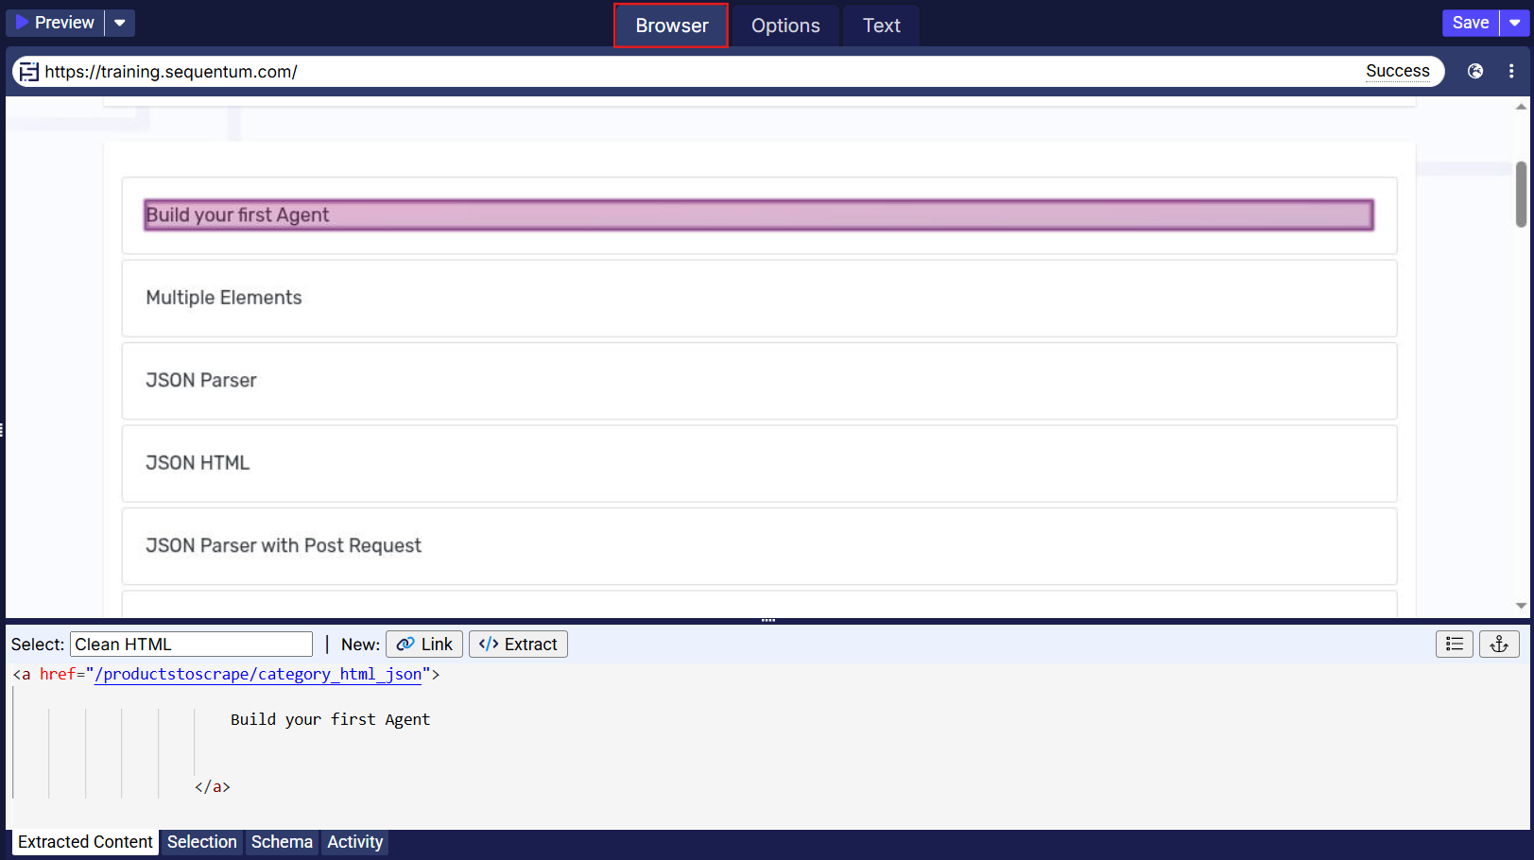Click the New Link command button

424,644
